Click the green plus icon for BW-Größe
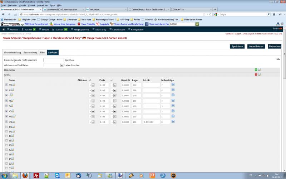Screen dimensions: 286x179 point(256,69)
